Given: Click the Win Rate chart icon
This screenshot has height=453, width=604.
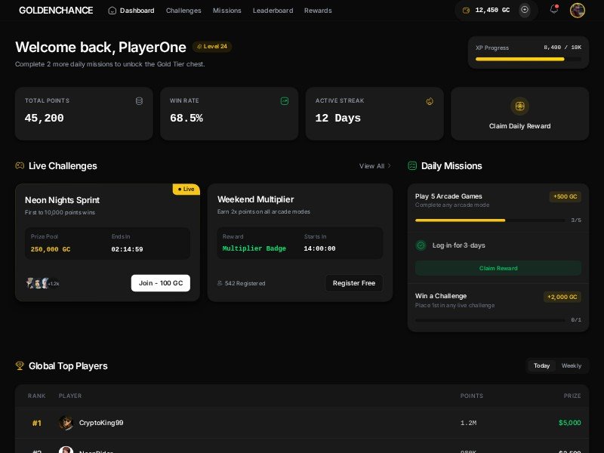Looking at the screenshot, I should (x=285, y=100).
